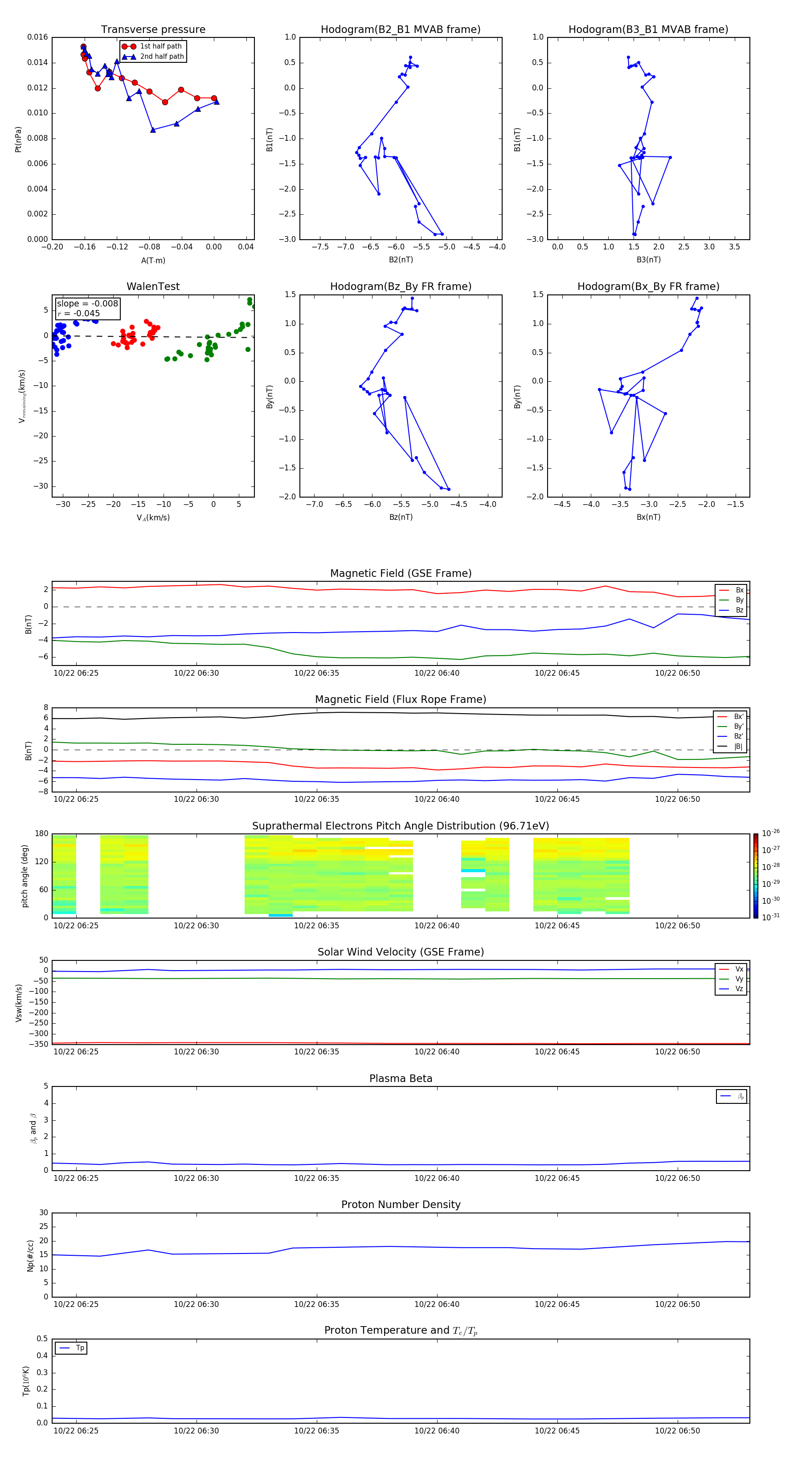
Task: Click the Bz' legend entry
Action: coord(730,736)
